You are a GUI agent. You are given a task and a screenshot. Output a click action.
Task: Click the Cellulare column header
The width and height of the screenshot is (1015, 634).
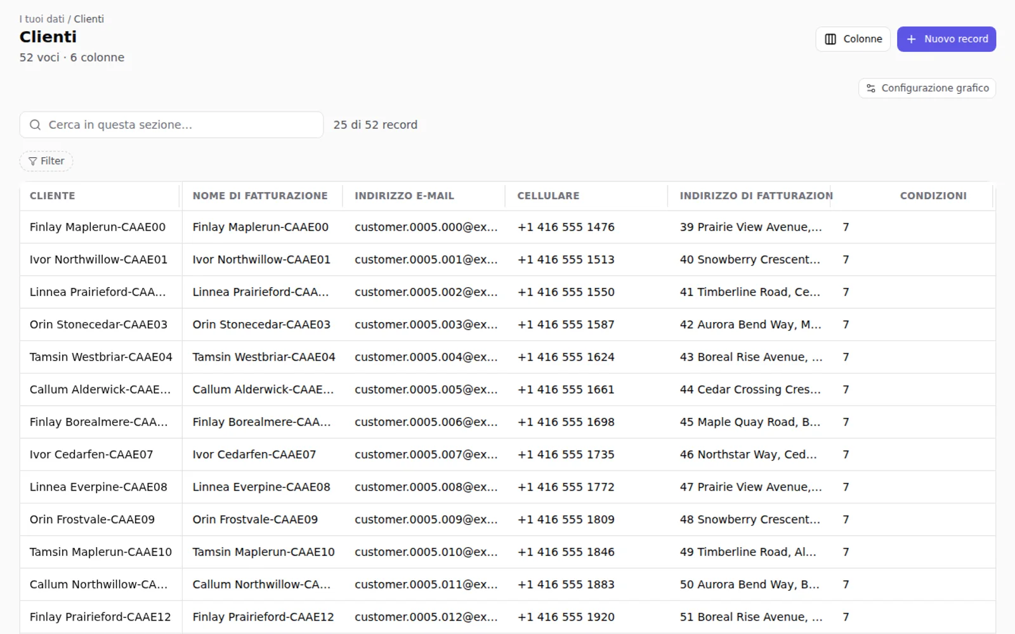[x=548, y=196]
